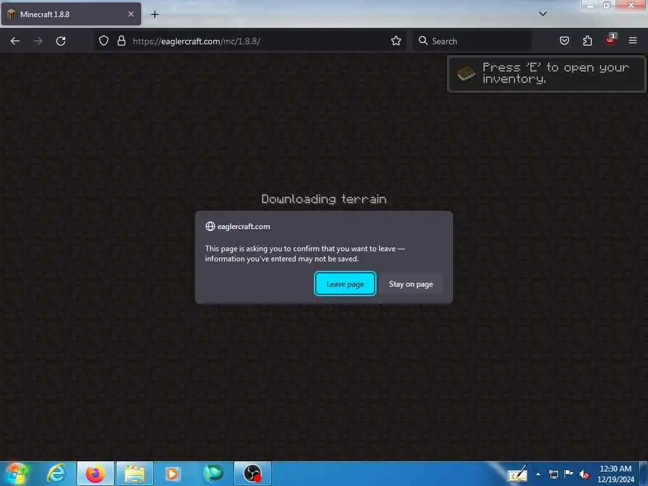Show hidden system tray icons
Viewport: 648px width, 486px height.
538,474
